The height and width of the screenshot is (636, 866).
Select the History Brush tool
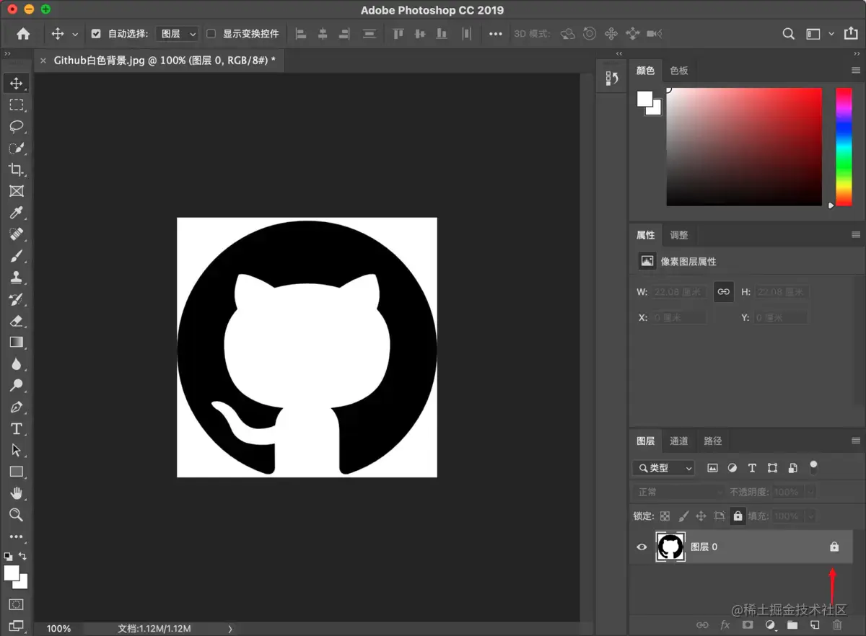17,299
